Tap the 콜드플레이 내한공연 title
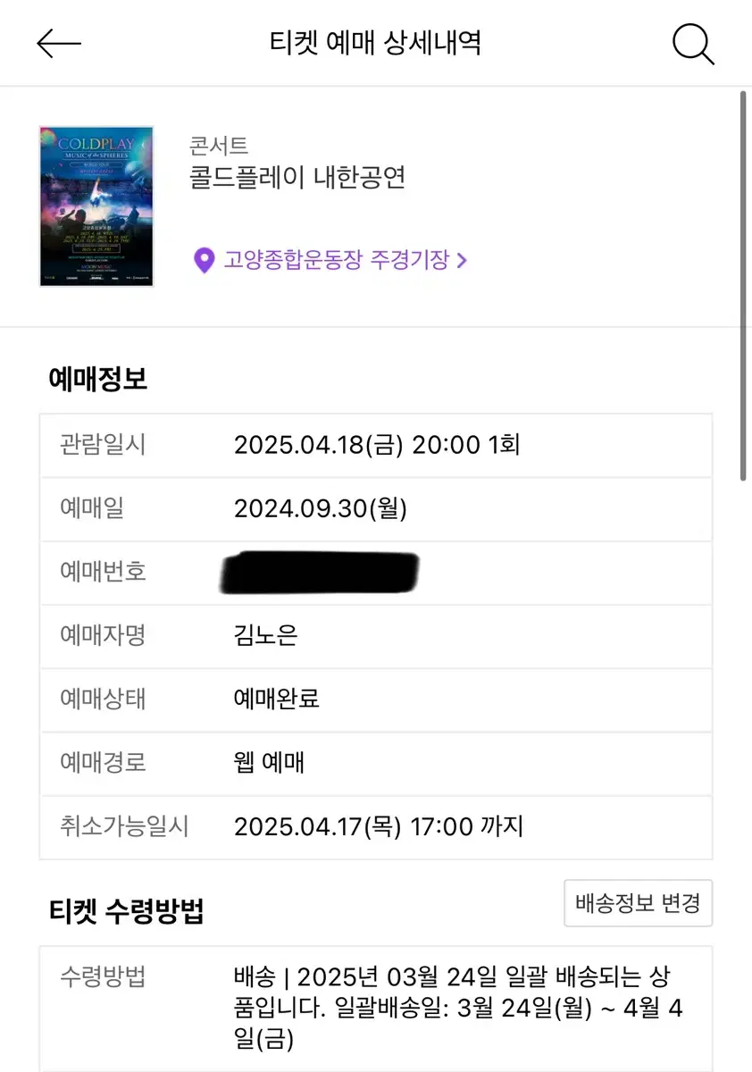This screenshot has height=1072, width=752. (x=297, y=178)
